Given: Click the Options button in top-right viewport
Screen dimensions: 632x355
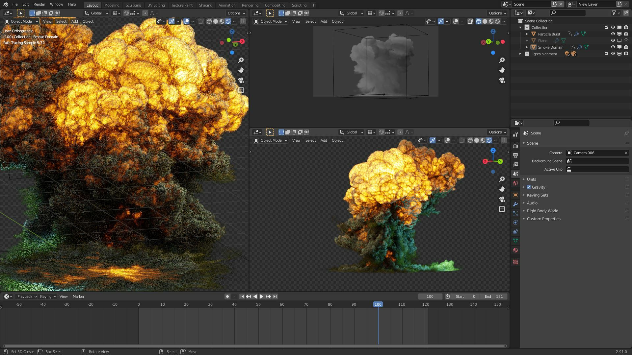Looking at the screenshot, I should [497, 13].
